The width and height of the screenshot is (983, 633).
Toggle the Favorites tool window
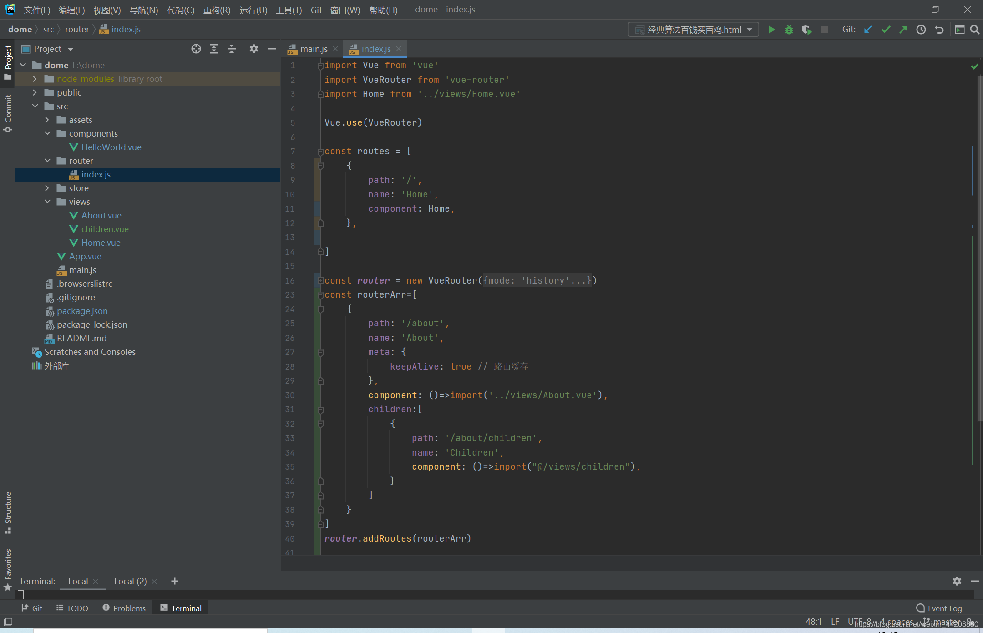[x=8, y=569]
